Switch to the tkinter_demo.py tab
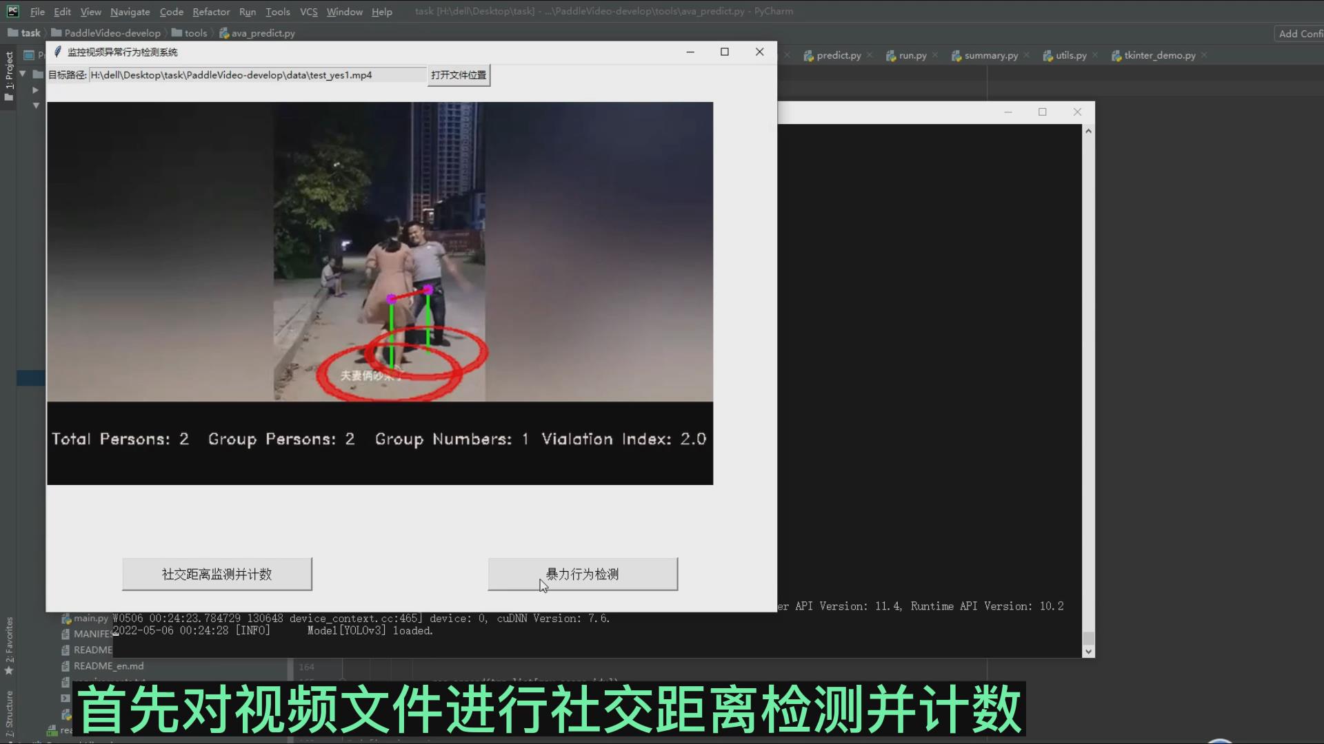 click(1161, 55)
